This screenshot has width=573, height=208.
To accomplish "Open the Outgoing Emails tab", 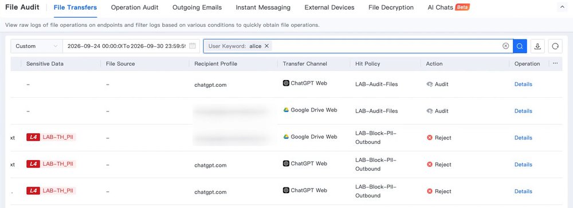I will [x=197, y=7].
